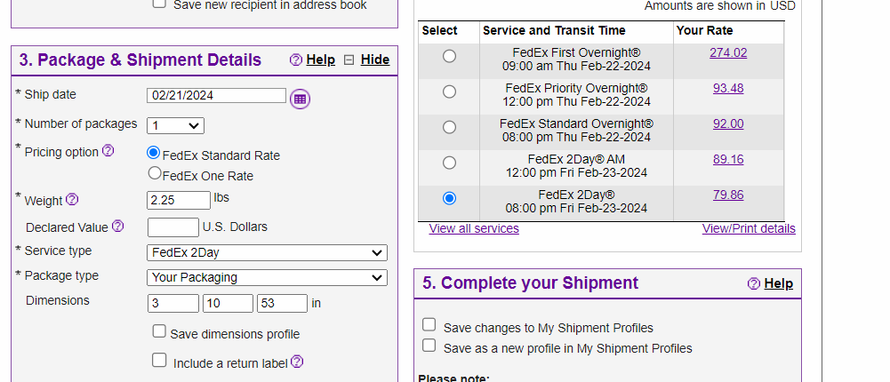
Task: Click the Weight help question icon
Action: [x=72, y=200]
